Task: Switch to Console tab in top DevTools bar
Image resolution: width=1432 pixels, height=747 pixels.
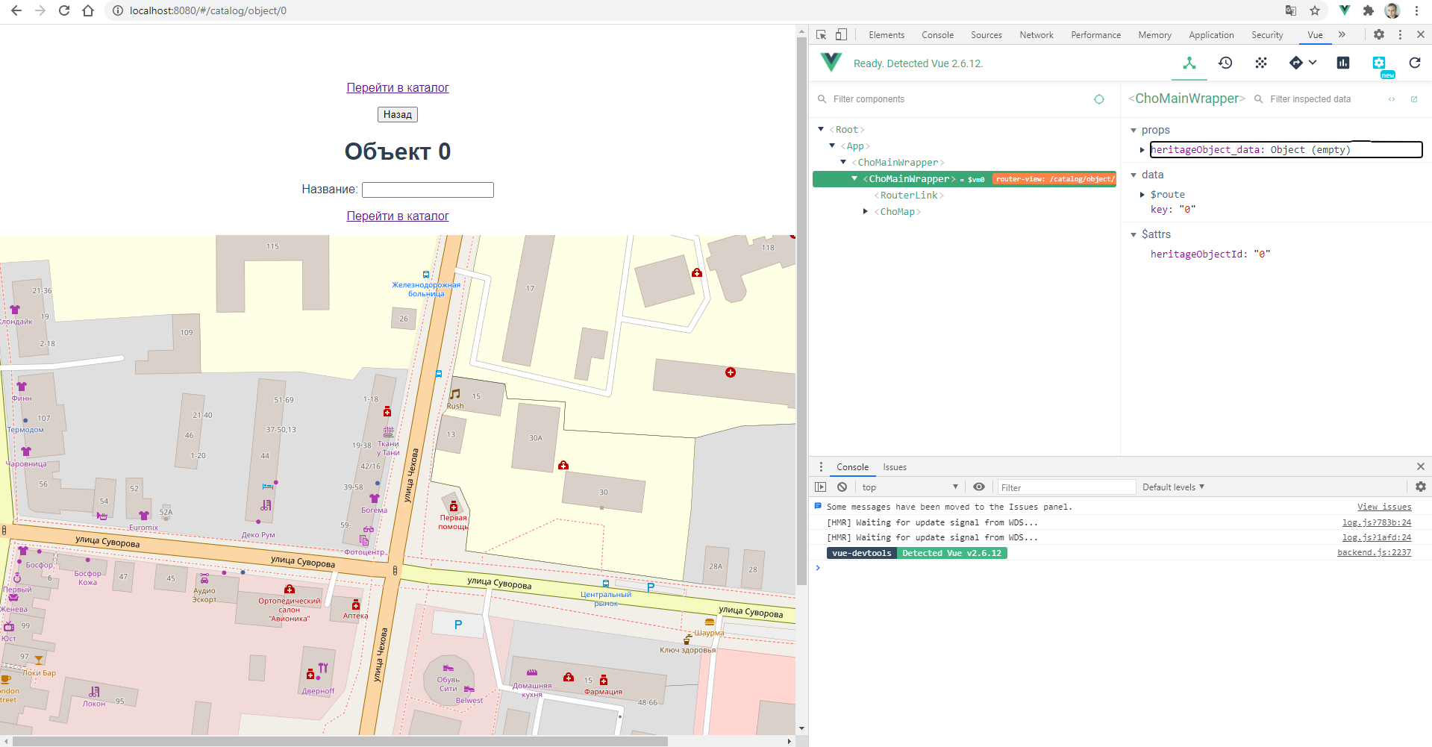Action: (937, 35)
